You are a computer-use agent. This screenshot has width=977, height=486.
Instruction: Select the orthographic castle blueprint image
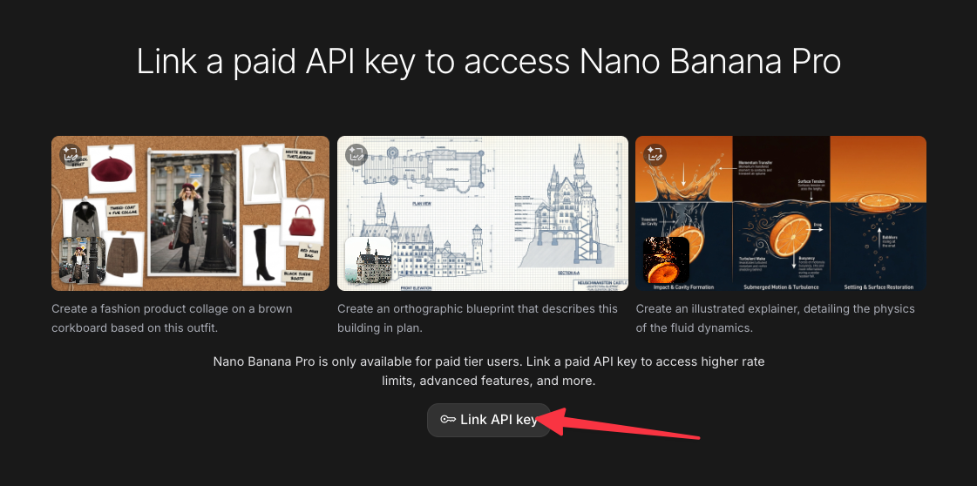pos(482,213)
